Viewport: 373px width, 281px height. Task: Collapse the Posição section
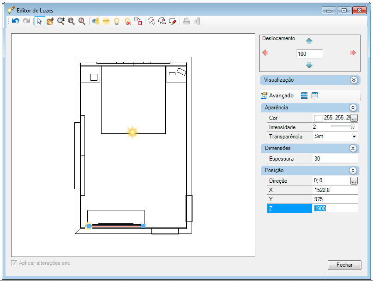click(353, 170)
